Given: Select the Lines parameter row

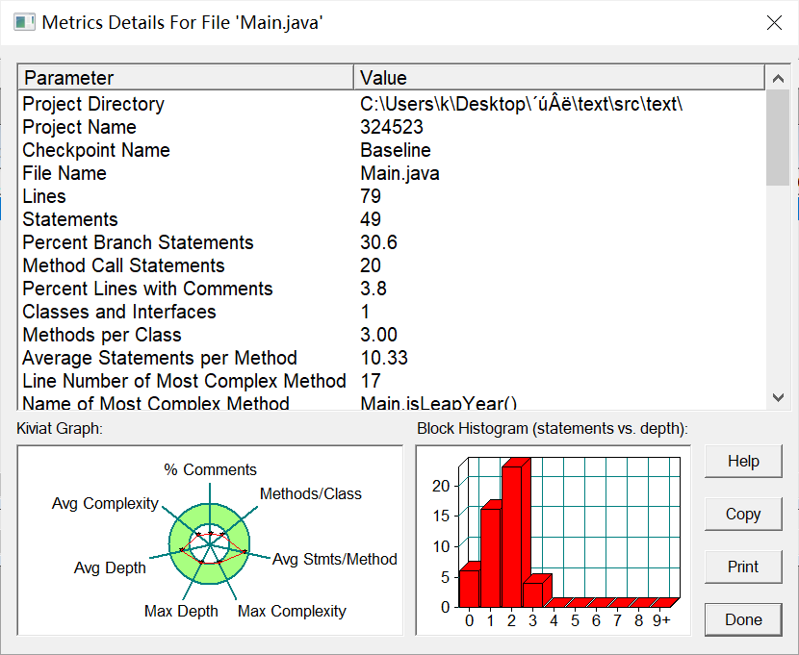Looking at the screenshot, I should pyautogui.click(x=392, y=196).
